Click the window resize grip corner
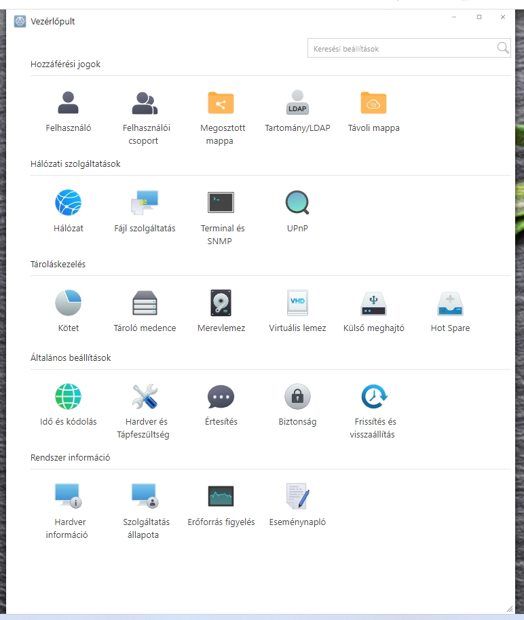This screenshot has width=524, height=620. [x=510, y=609]
